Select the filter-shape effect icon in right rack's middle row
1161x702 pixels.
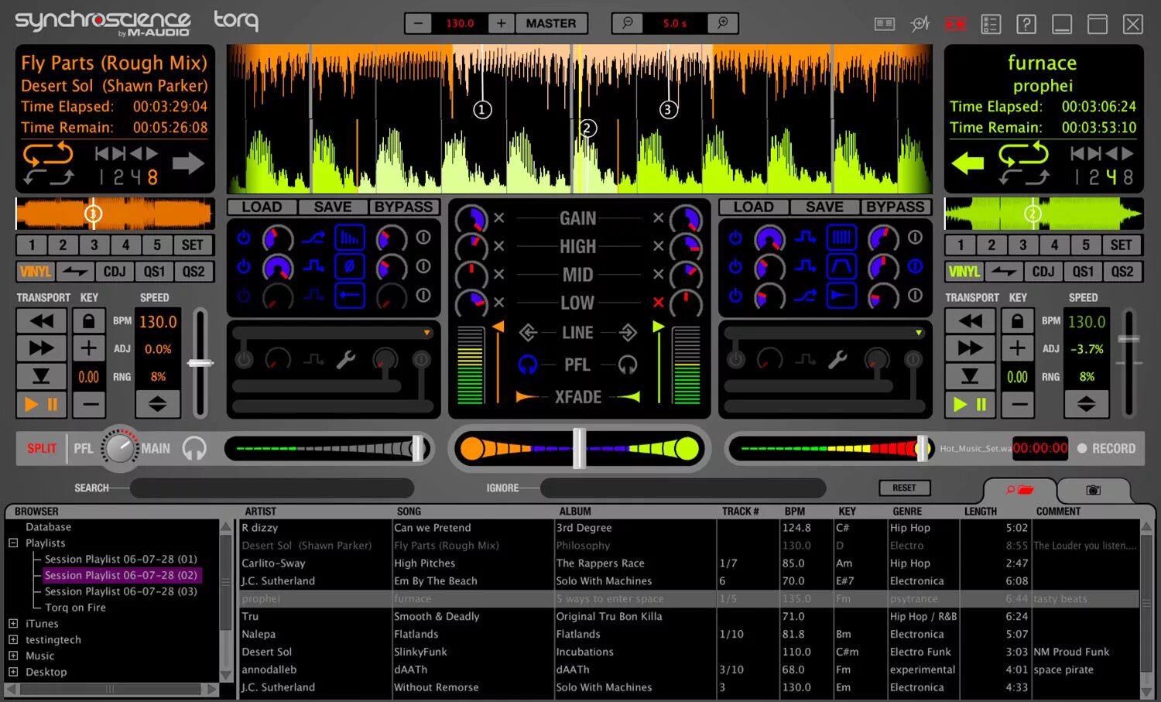coord(841,266)
